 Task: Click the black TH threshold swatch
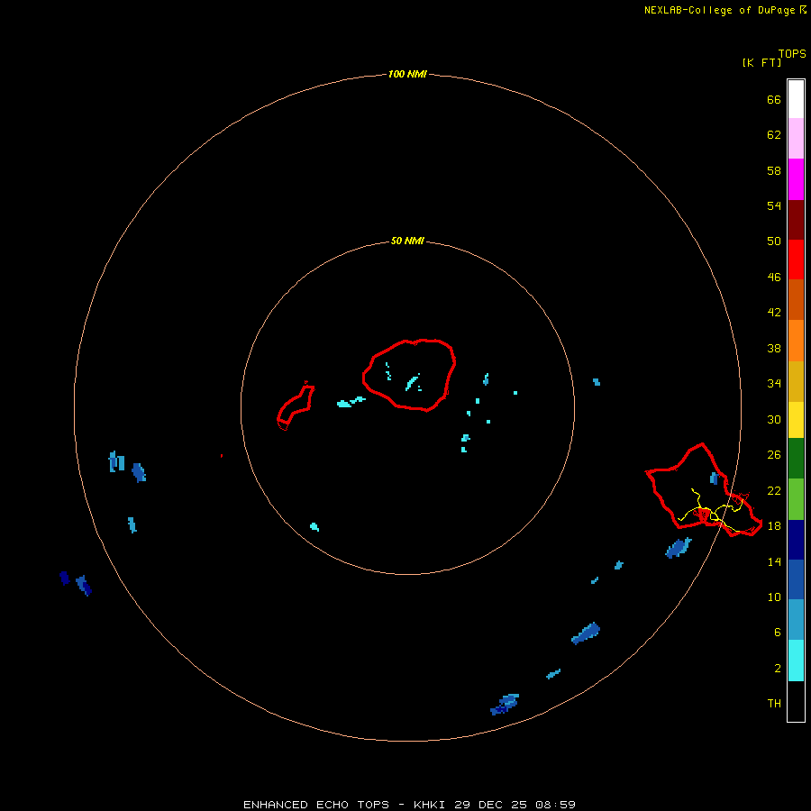[x=796, y=701]
